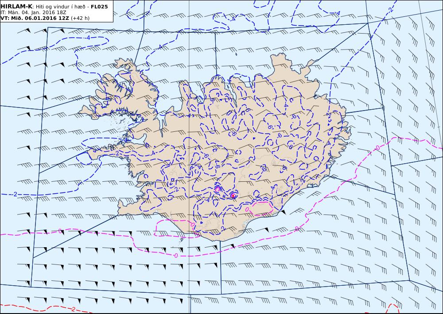The image size is (443, 314).
Task: Click the valid time 'VT: Mið. 06.01.2016 12Z'
Action: tap(35, 18)
